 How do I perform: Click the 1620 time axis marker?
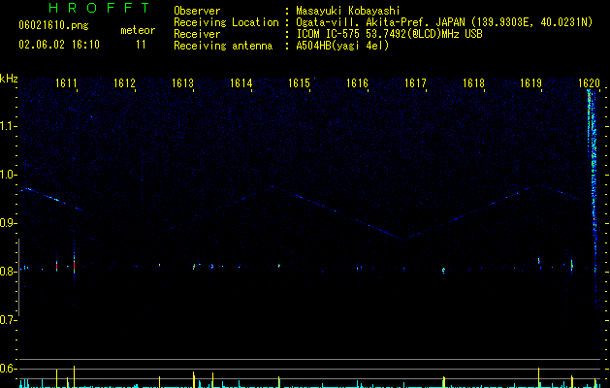pyautogui.click(x=589, y=83)
